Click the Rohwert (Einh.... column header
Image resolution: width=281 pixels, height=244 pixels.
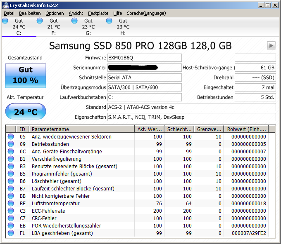[246, 129]
